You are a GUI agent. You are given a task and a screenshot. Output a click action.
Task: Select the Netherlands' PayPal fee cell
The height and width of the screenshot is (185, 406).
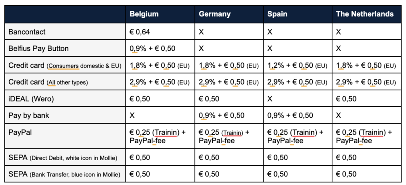(x=364, y=136)
